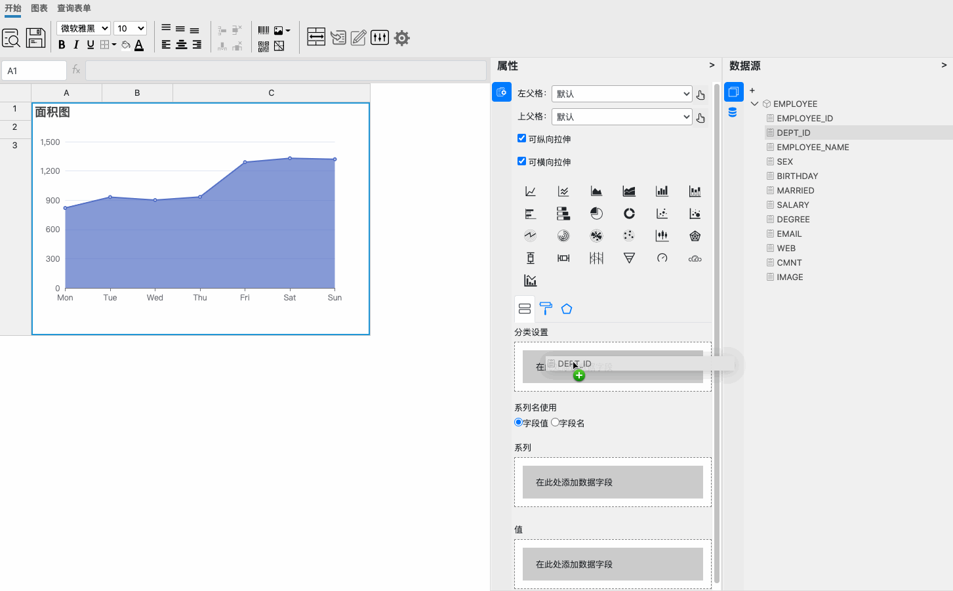
Task: Open the 左父格 dropdown
Action: 622,94
